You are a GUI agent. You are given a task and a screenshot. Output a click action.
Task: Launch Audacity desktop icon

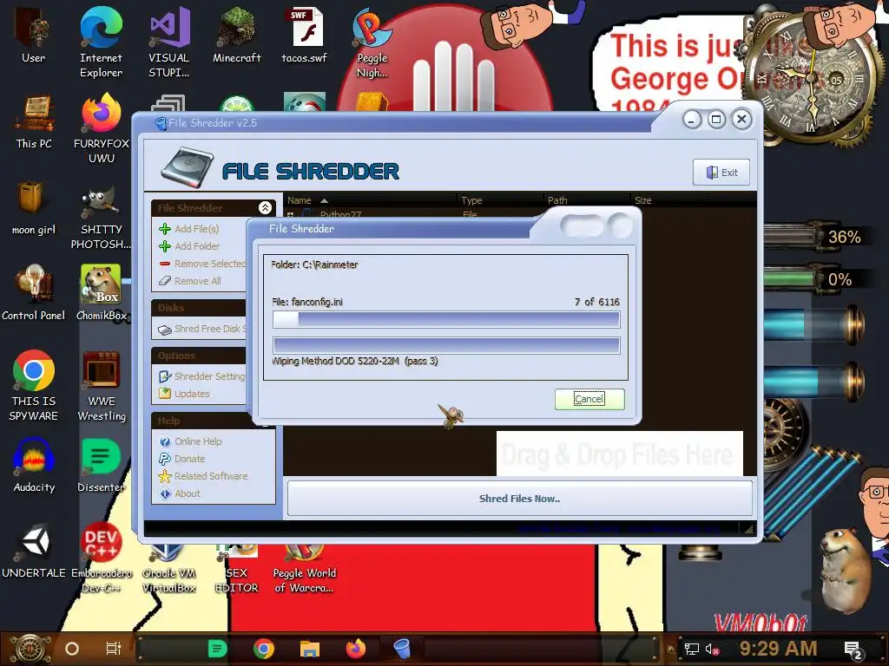coord(34,465)
